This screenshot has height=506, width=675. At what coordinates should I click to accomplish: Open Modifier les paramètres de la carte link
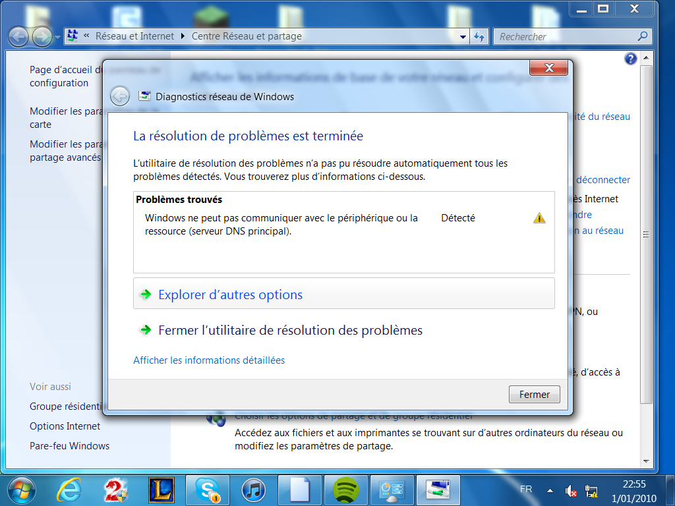[x=66, y=117]
